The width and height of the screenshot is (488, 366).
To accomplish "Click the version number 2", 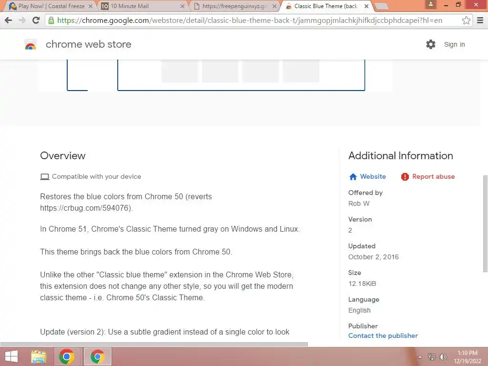I will (x=350, y=230).
